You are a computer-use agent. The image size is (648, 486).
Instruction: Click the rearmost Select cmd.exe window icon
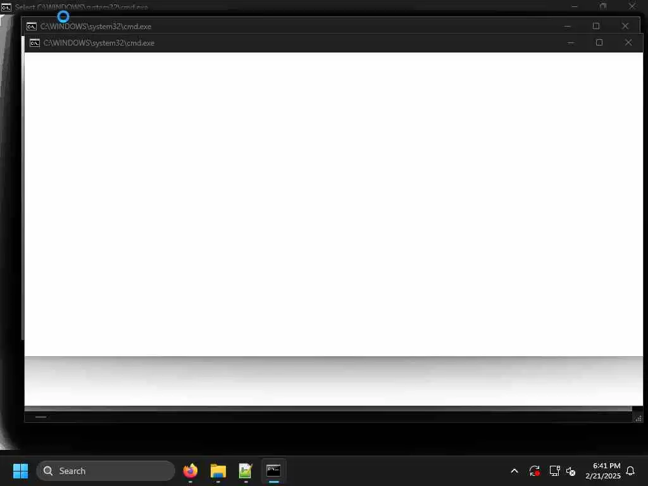coord(6,7)
